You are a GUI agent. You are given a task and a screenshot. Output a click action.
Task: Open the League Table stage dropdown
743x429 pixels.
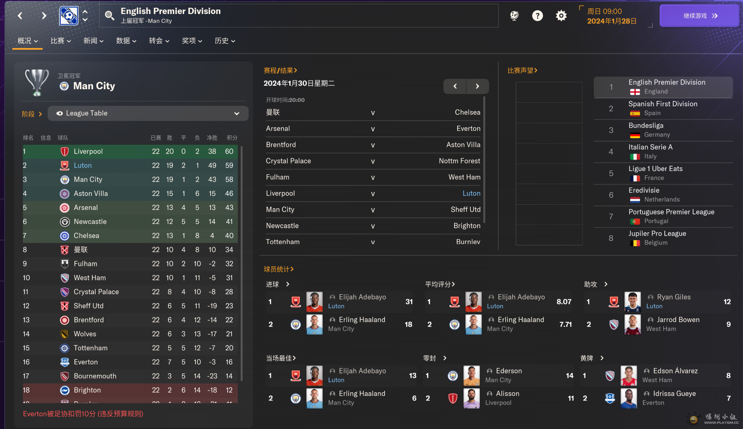coord(148,113)
